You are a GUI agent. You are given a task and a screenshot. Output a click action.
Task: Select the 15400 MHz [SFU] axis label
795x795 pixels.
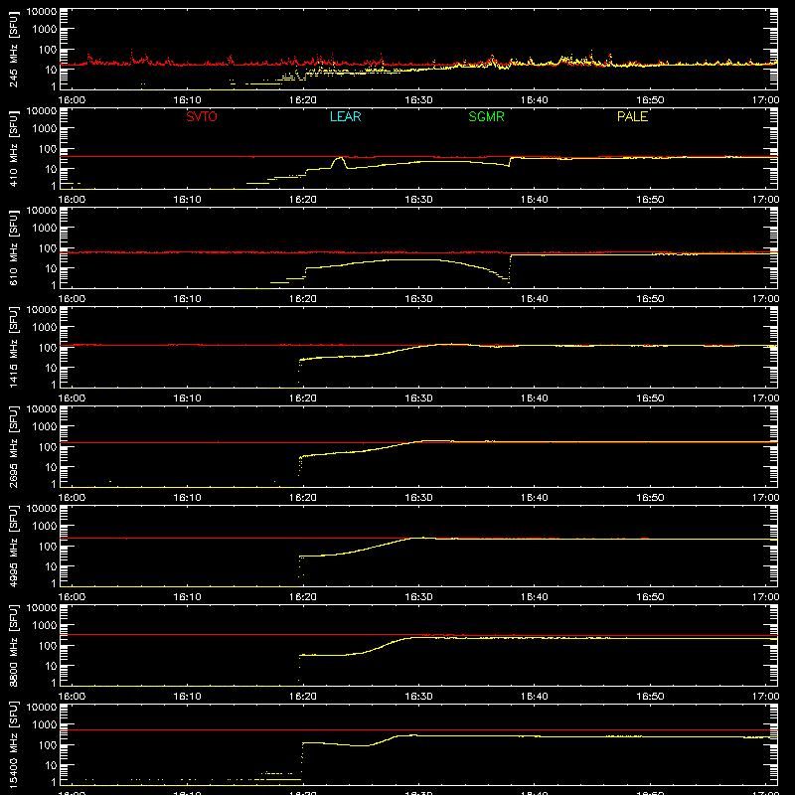point(14,744)
